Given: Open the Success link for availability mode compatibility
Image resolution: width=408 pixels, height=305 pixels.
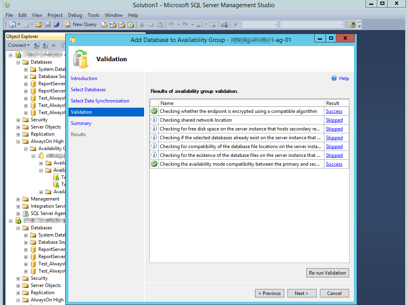Looking at the screenshot, I should tap(334, 164).
